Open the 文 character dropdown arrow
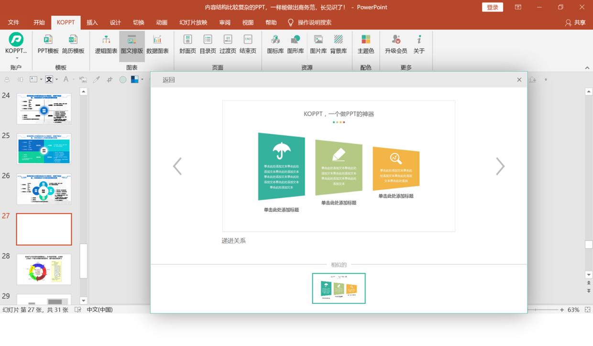The height and width of the screenshot is (346, 593). 56,80
